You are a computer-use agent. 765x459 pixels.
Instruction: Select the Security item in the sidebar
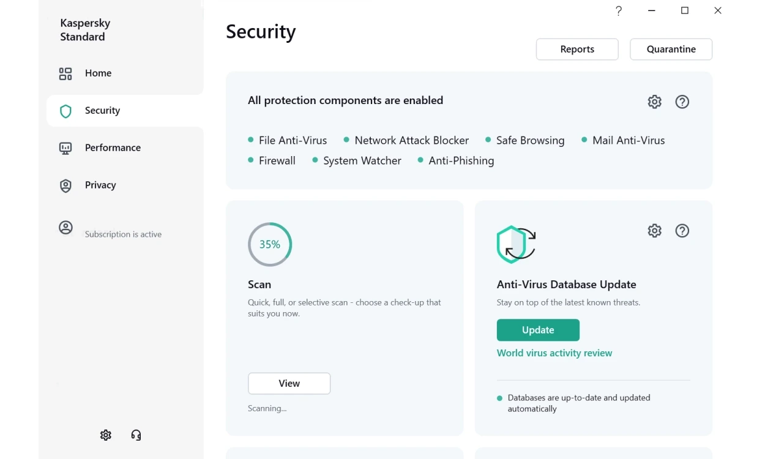(125, 111)
